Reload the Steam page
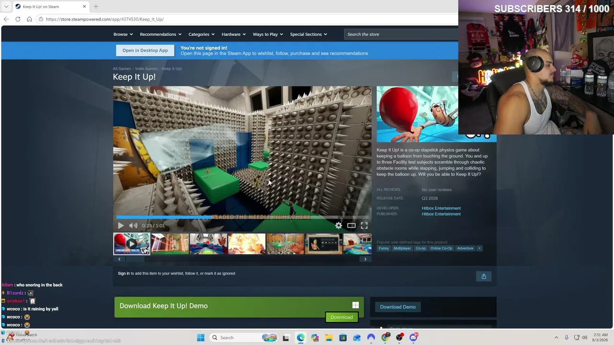This screenshot has width=614, height=345. (18, 19)
